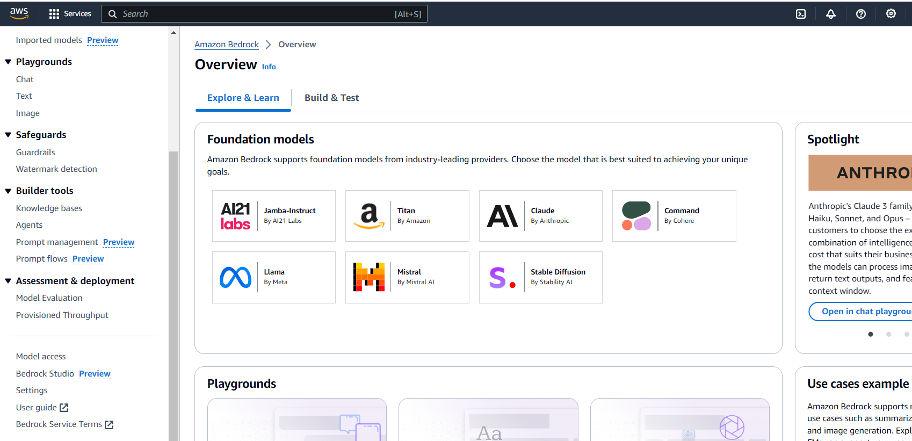Click the Stable Diffusion card title
Screen dimensions: 912x441
(x=559, y=272)
